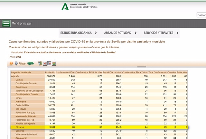The image size is (206, 139).
Task: Click the orange info icon before Filtrar
Action: [11, 64]
